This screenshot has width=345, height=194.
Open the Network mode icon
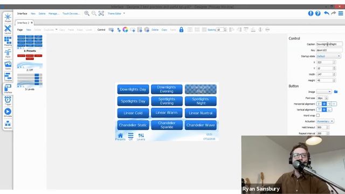click(8, 124)
